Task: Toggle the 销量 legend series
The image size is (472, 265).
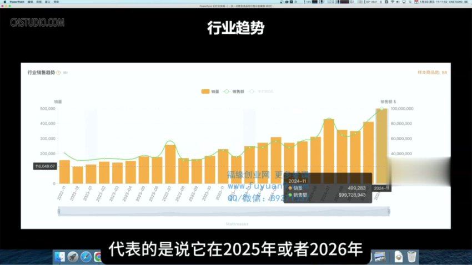Action: [210, 91]
